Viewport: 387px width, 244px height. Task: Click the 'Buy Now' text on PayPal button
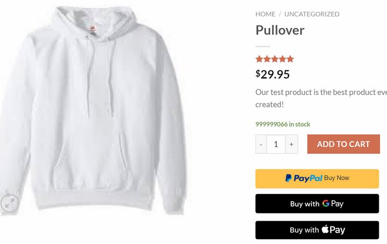[x=337, y=178]
